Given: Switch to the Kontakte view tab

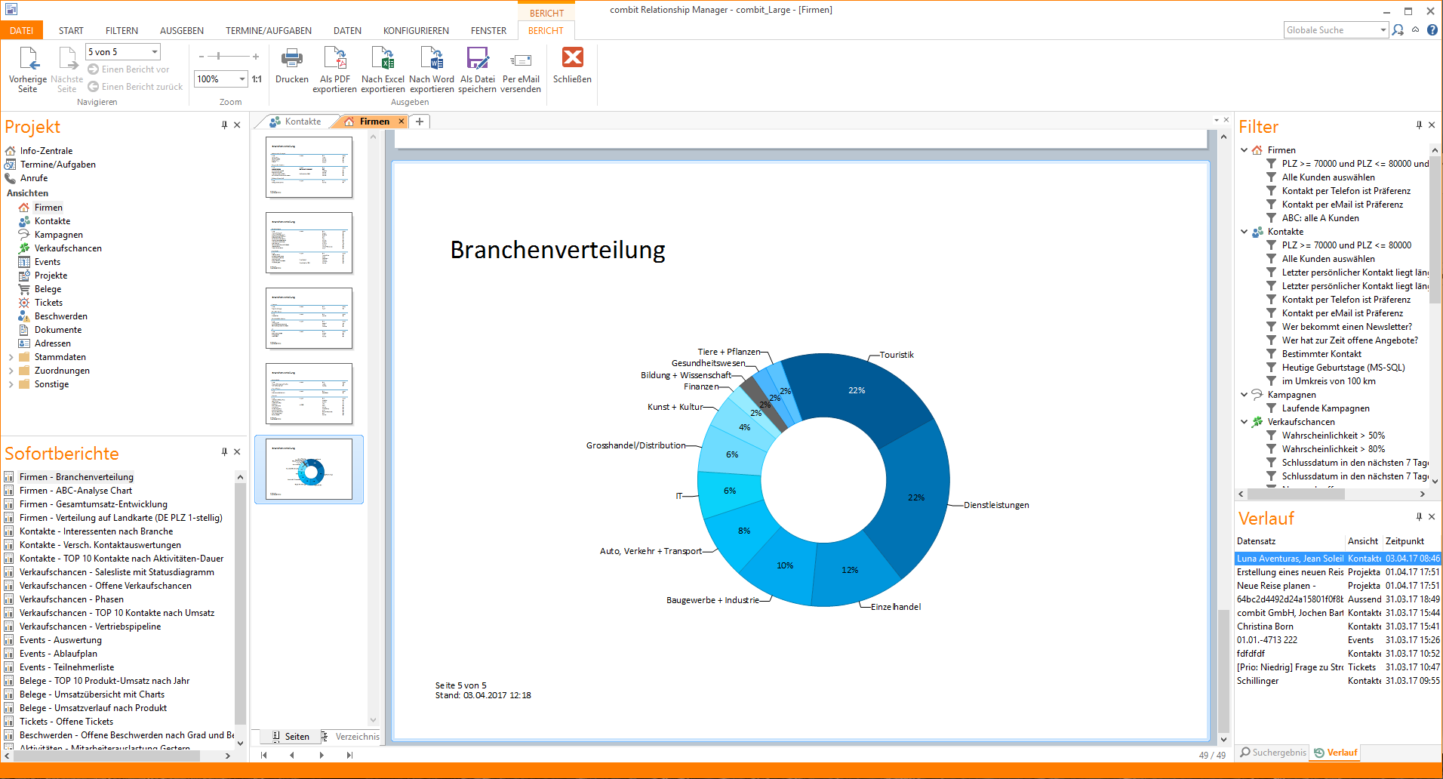Looking at the screenshot, I should pyautogui.click(x=296, y=122).
